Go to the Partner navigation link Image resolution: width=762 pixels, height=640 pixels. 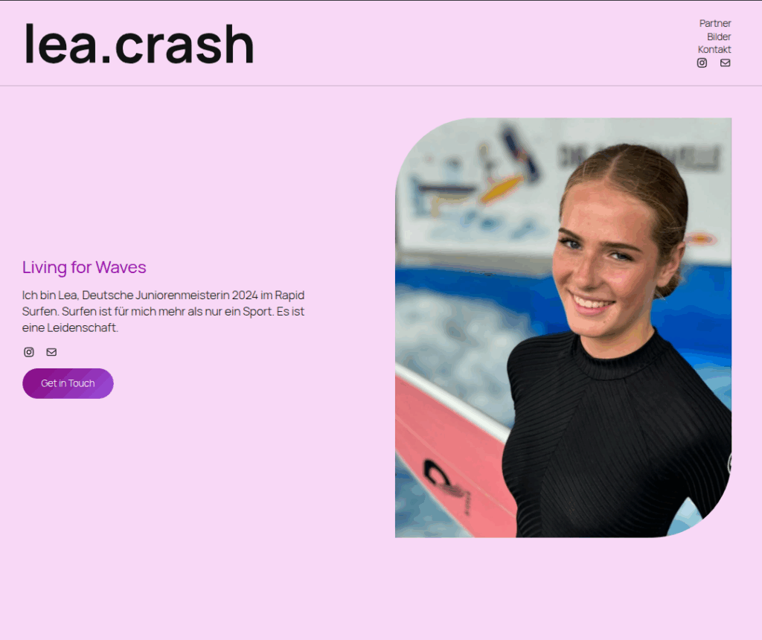click(x=715, y=23)
